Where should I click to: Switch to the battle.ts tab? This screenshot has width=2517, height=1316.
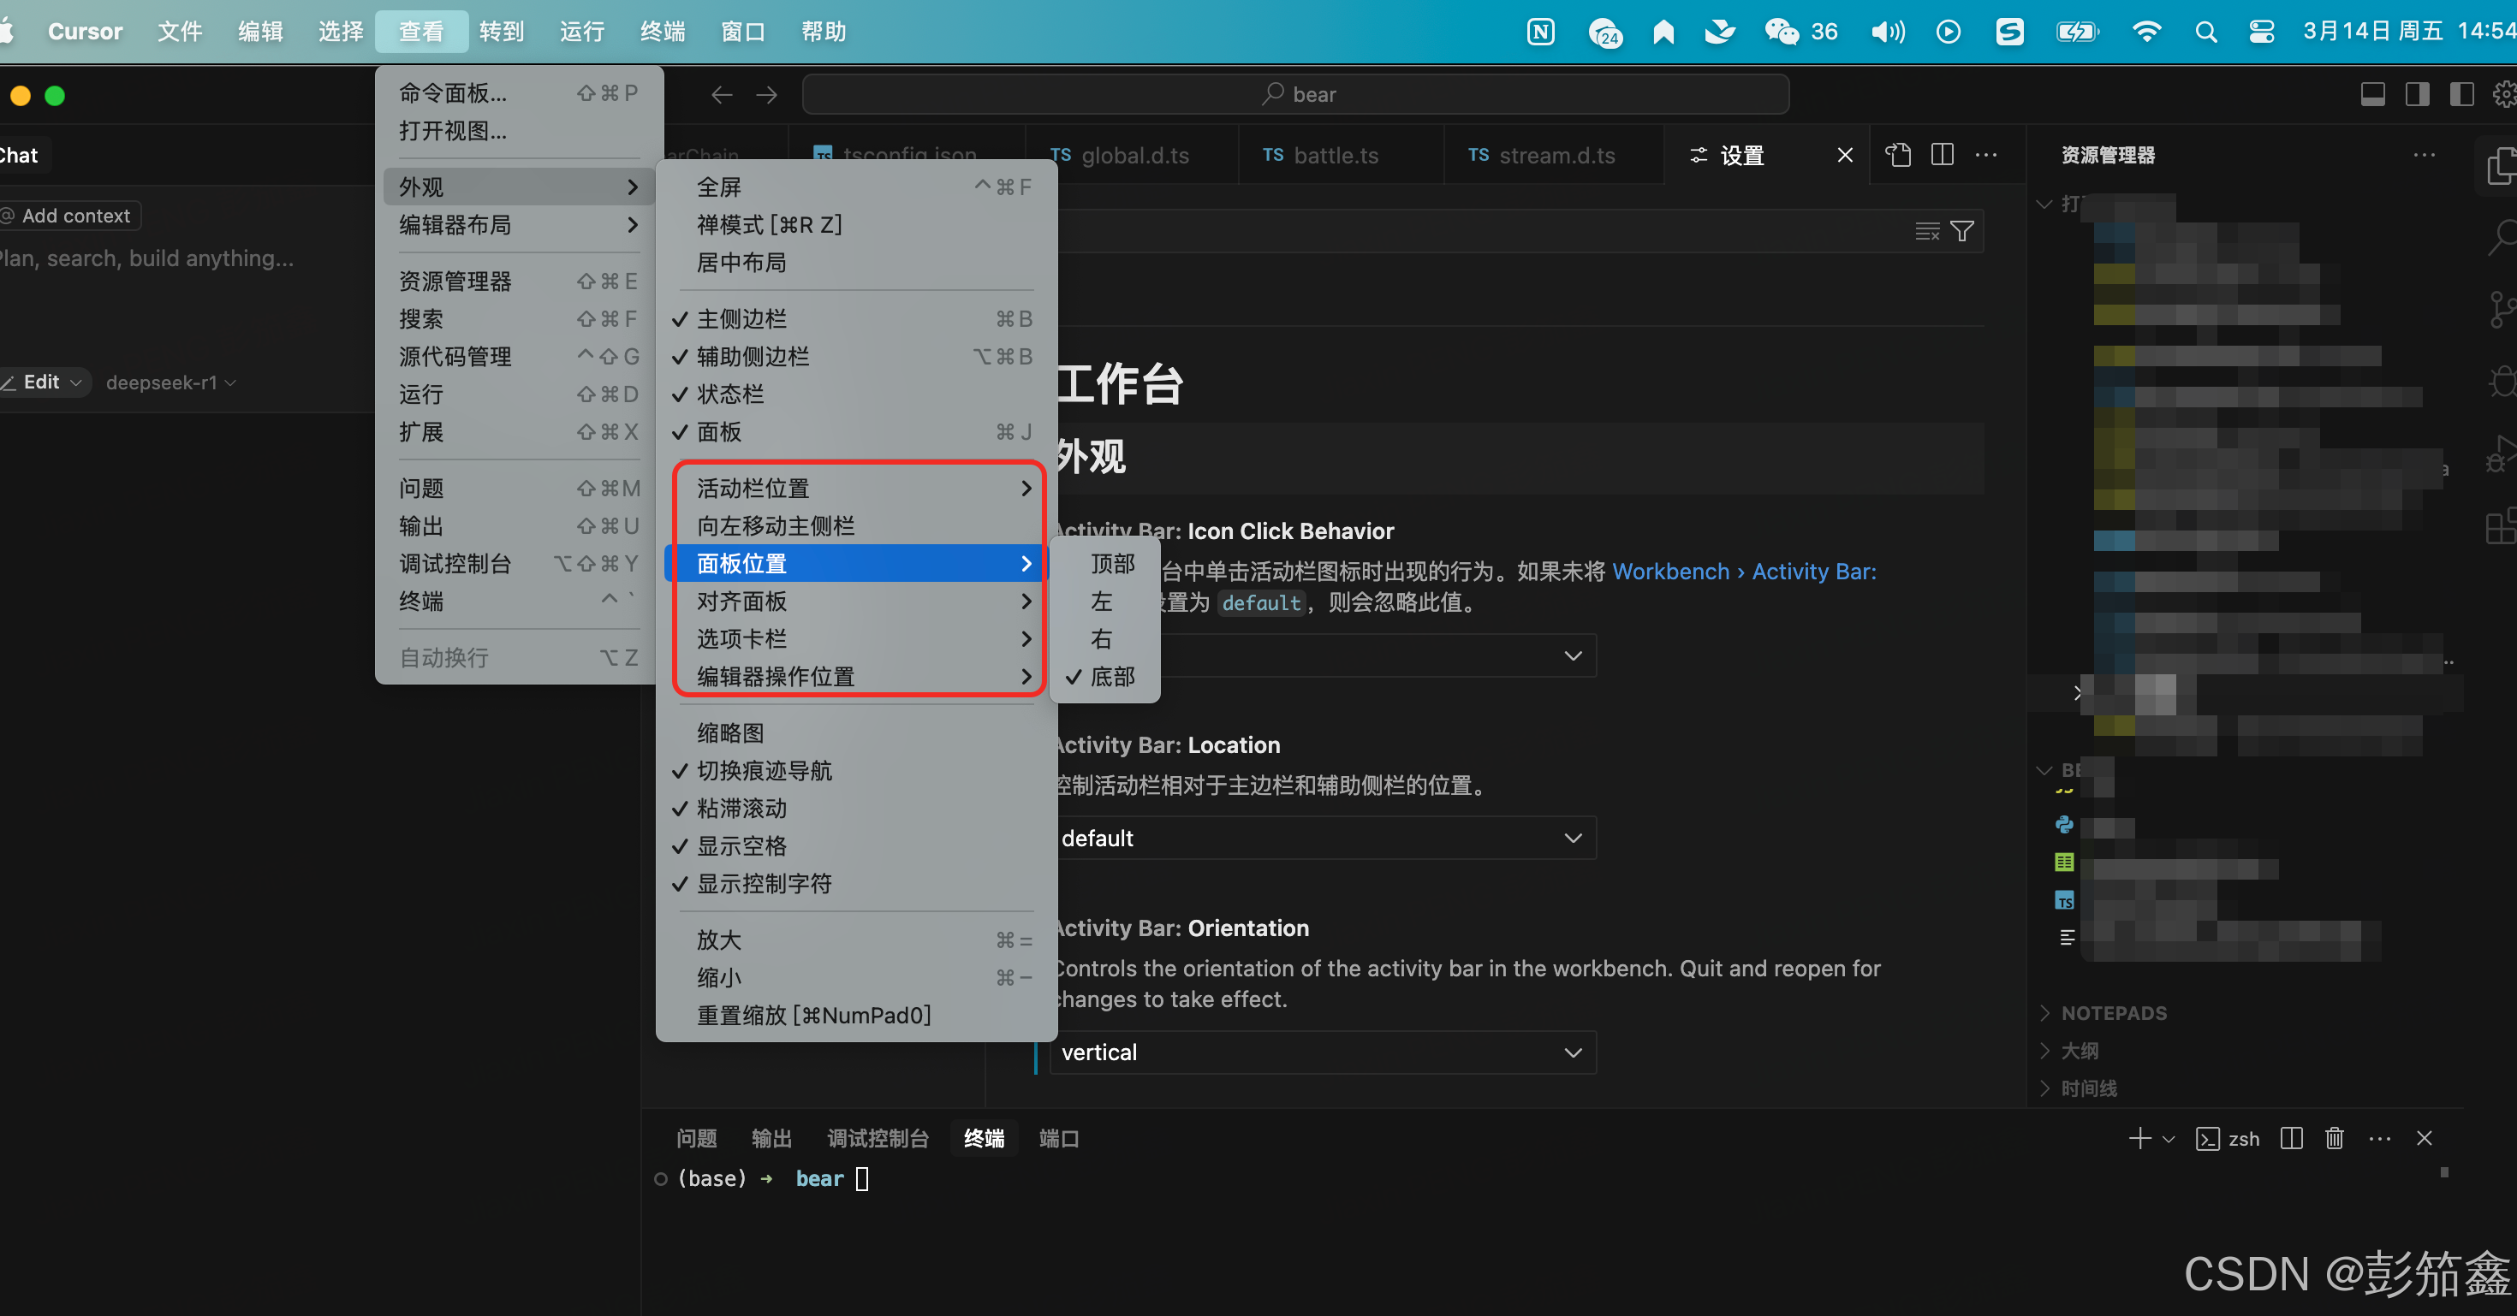pyautogui.click(x=1335, y=155)
